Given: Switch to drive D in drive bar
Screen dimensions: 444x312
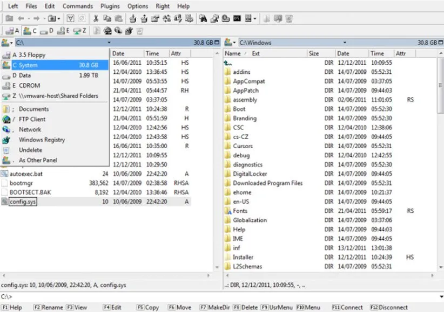Looking at the screenshot, I should (x=46, y=31).
